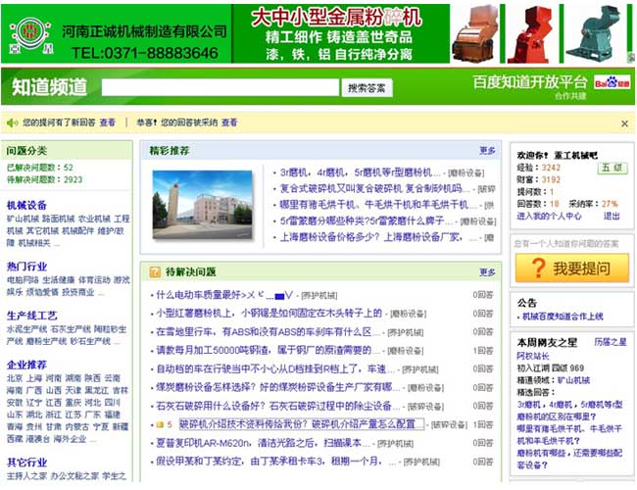Open the 机械设备 category
The height and width of the screenshot is (490, 637).
(x=26, y=205)
